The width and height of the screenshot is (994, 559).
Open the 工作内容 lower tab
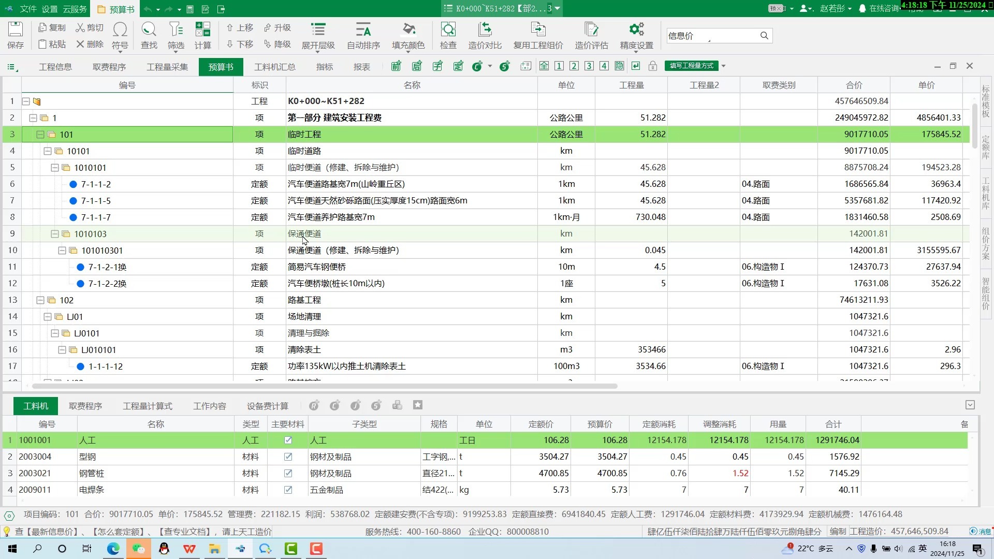[x=210, y=406]
